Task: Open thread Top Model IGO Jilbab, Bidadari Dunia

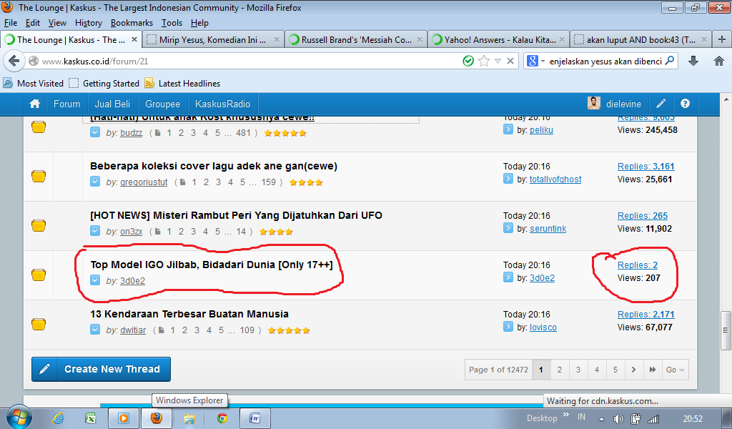Action: (211, 265)
